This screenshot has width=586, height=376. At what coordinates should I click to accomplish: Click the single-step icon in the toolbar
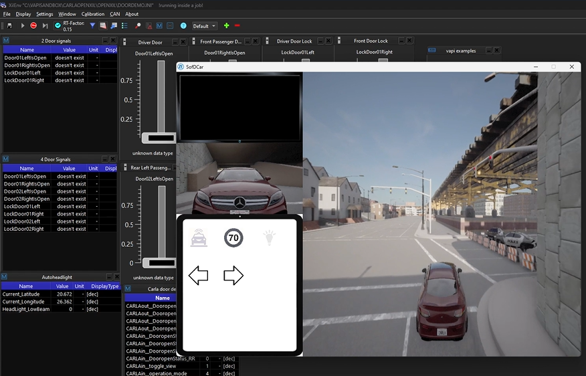(45, 25)
